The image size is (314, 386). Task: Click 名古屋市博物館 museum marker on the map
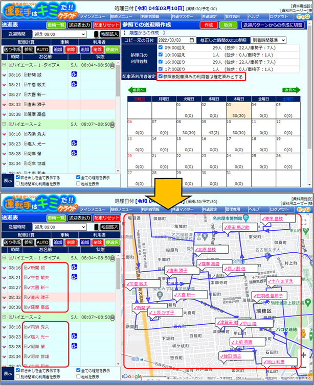245,218
